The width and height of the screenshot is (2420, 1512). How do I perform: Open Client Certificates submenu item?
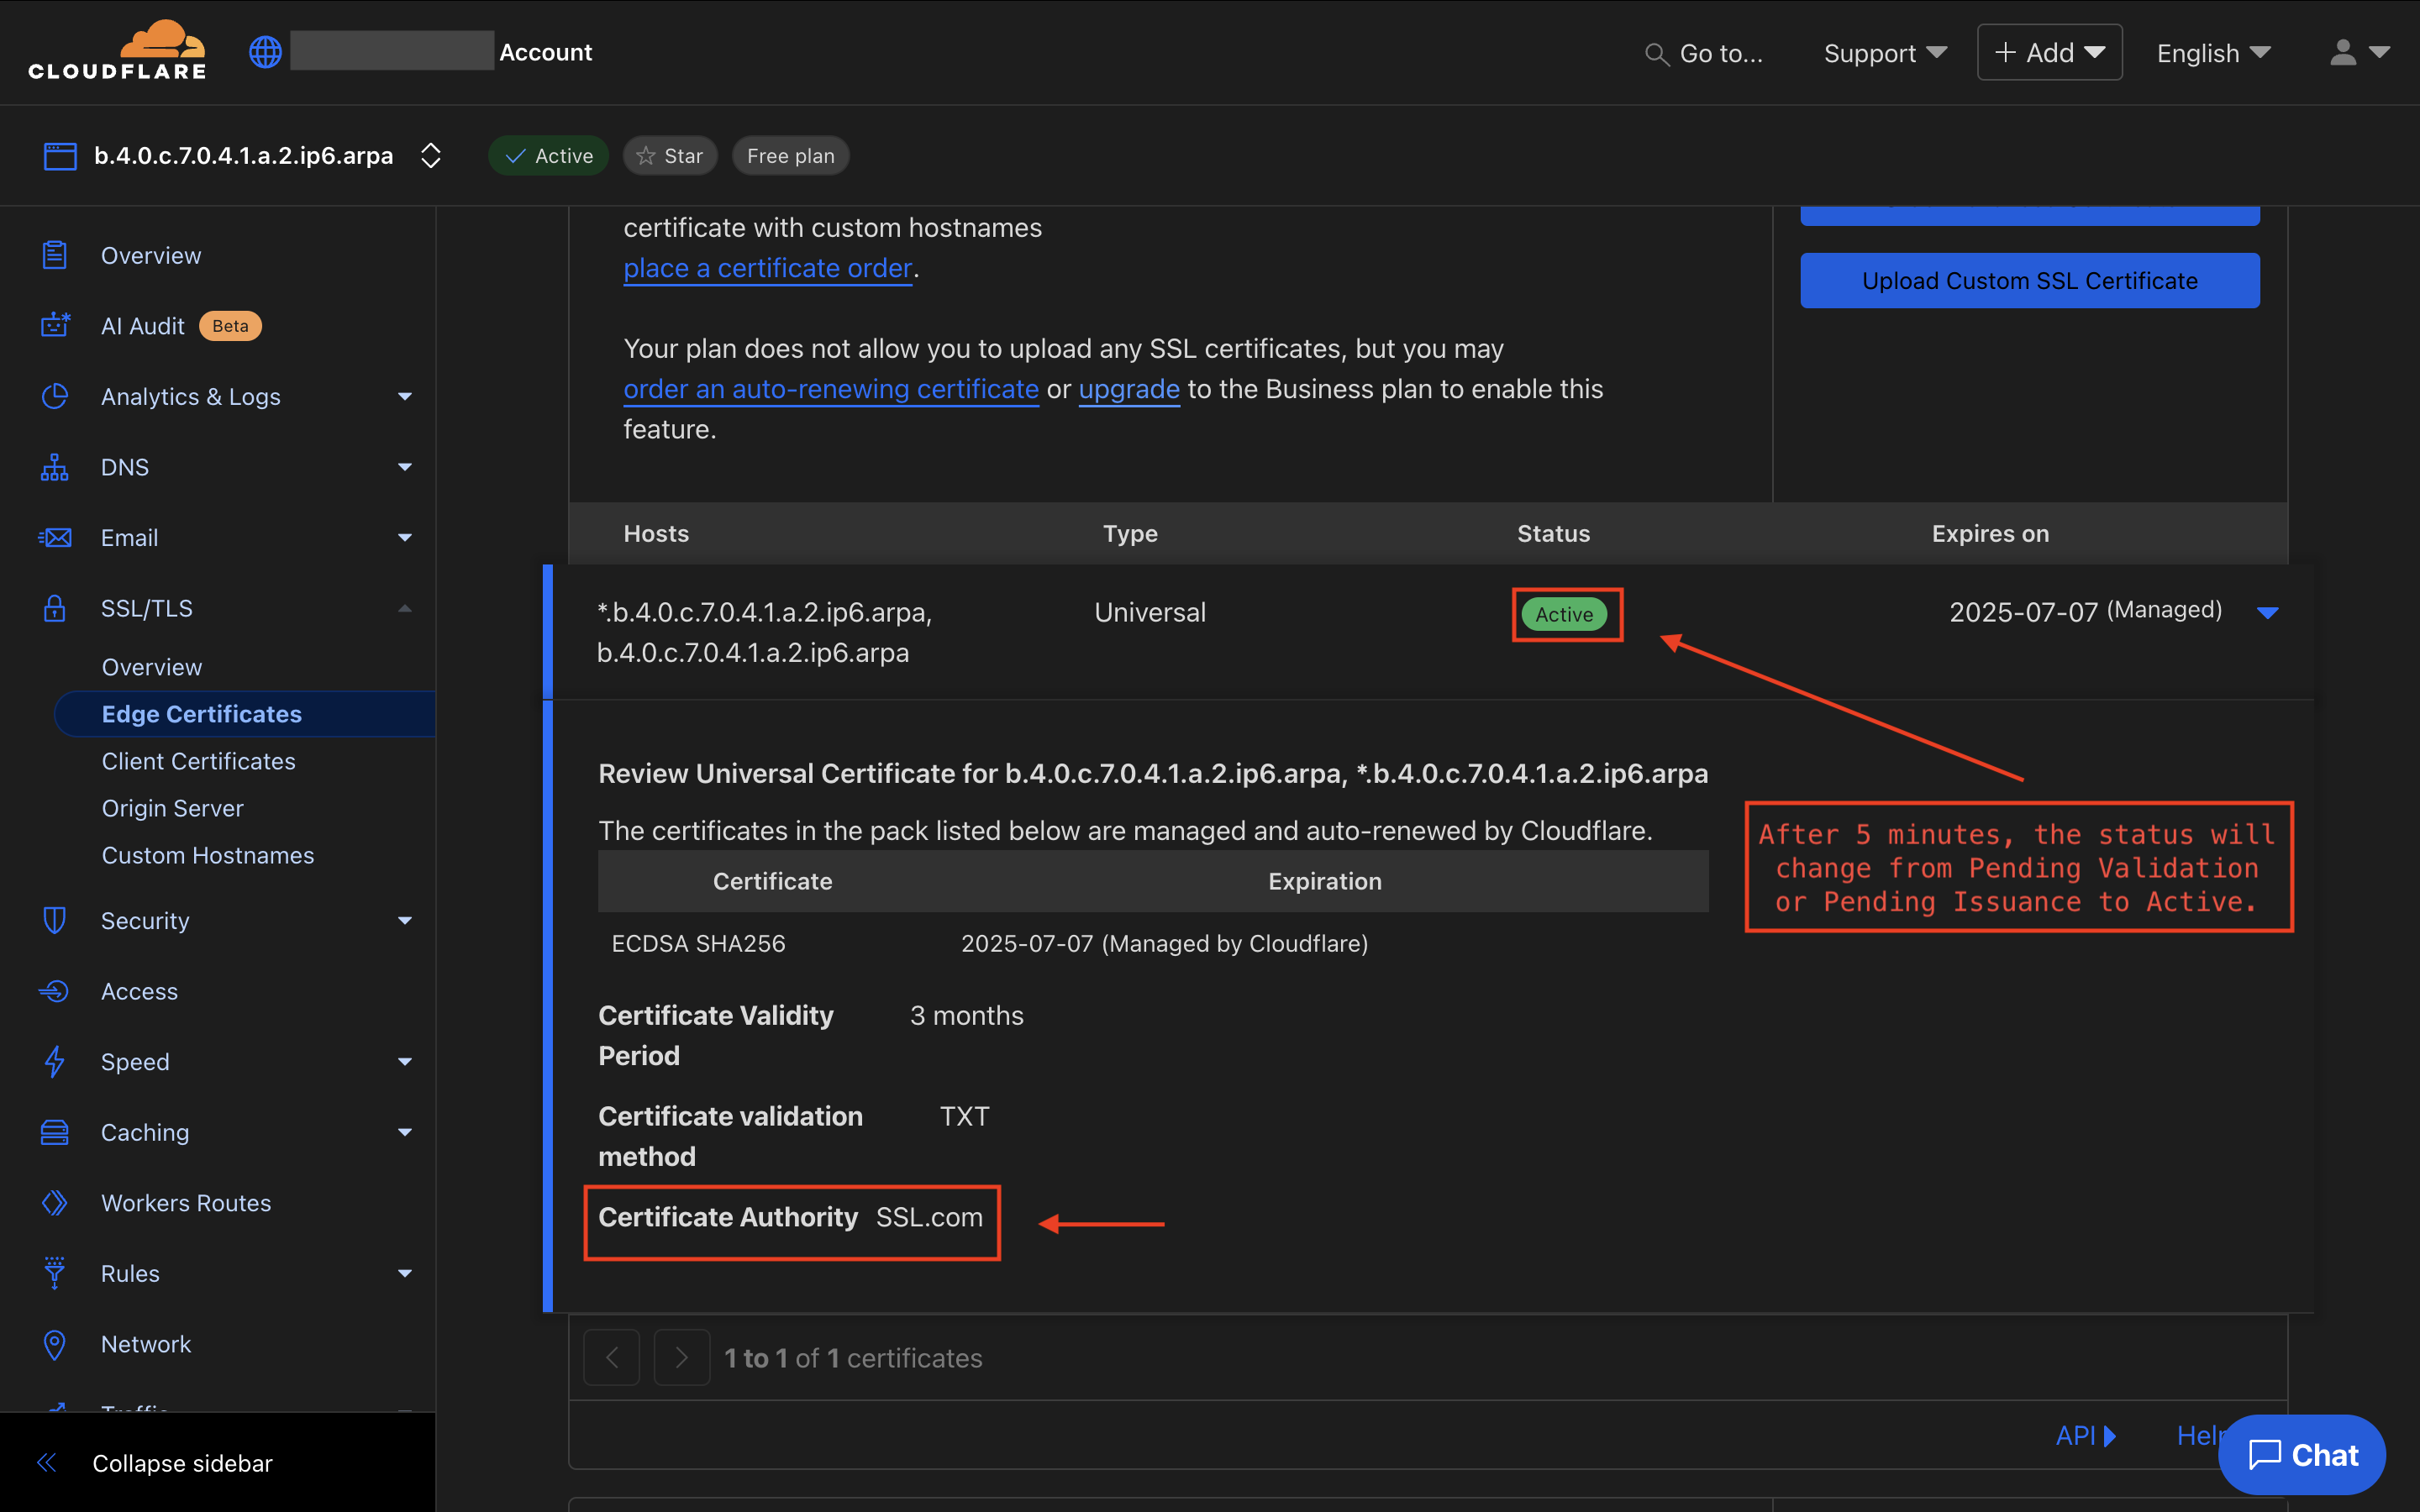click(199, 761)
